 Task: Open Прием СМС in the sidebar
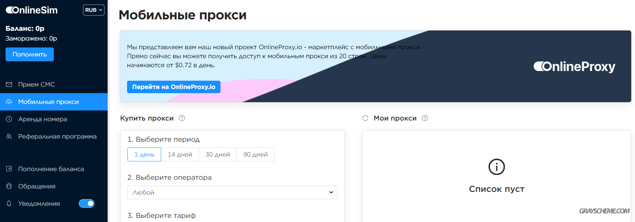click(x=54, y=85)
